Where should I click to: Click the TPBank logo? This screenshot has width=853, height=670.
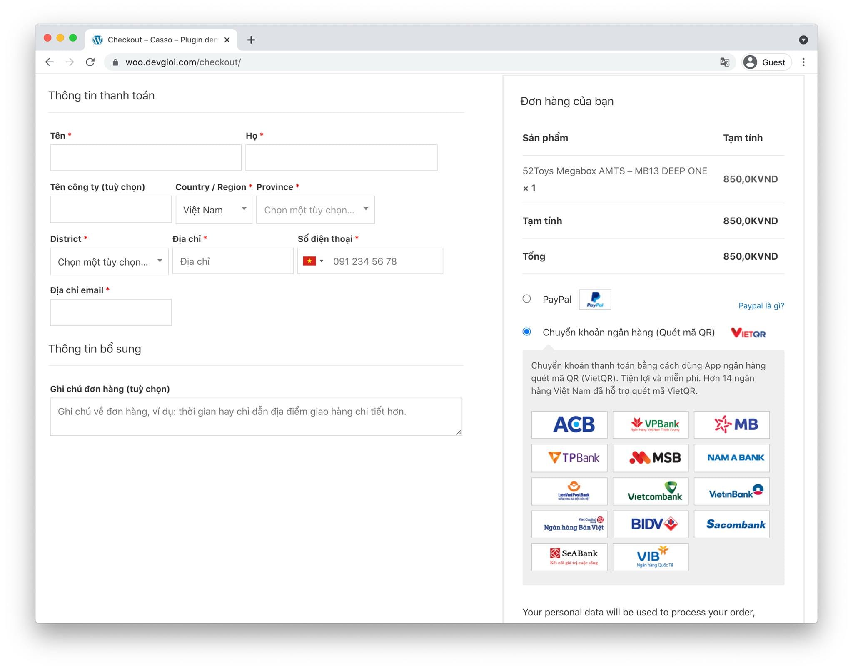(569, 458)
